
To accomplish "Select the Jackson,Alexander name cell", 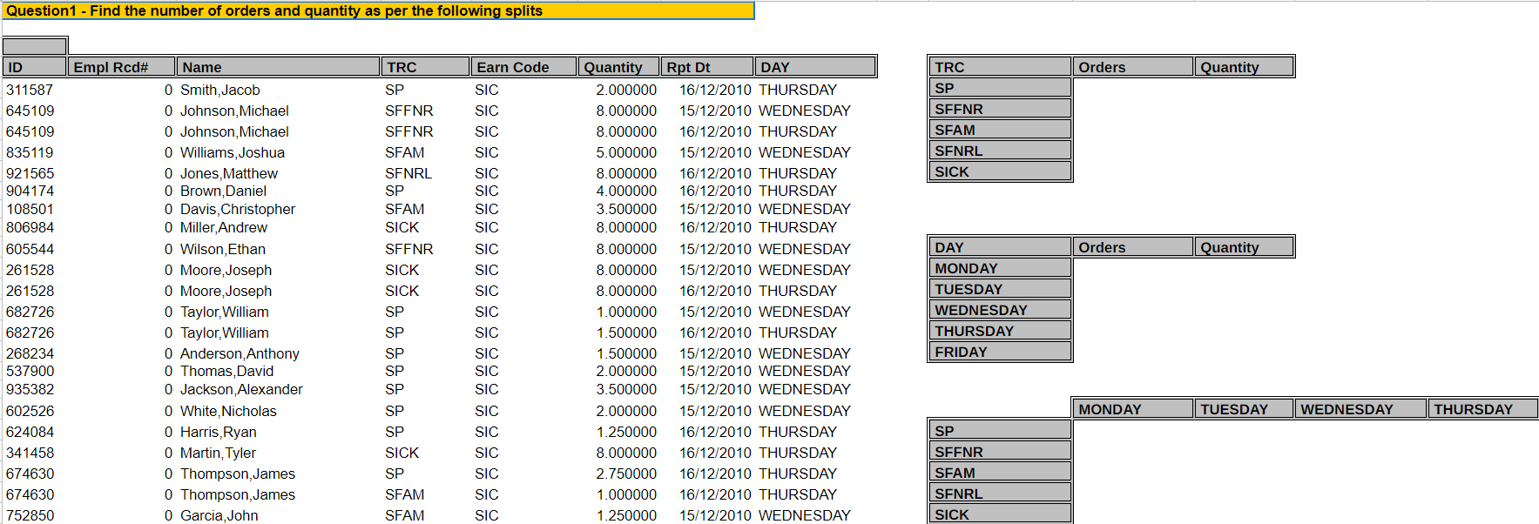I will [241, 389].
